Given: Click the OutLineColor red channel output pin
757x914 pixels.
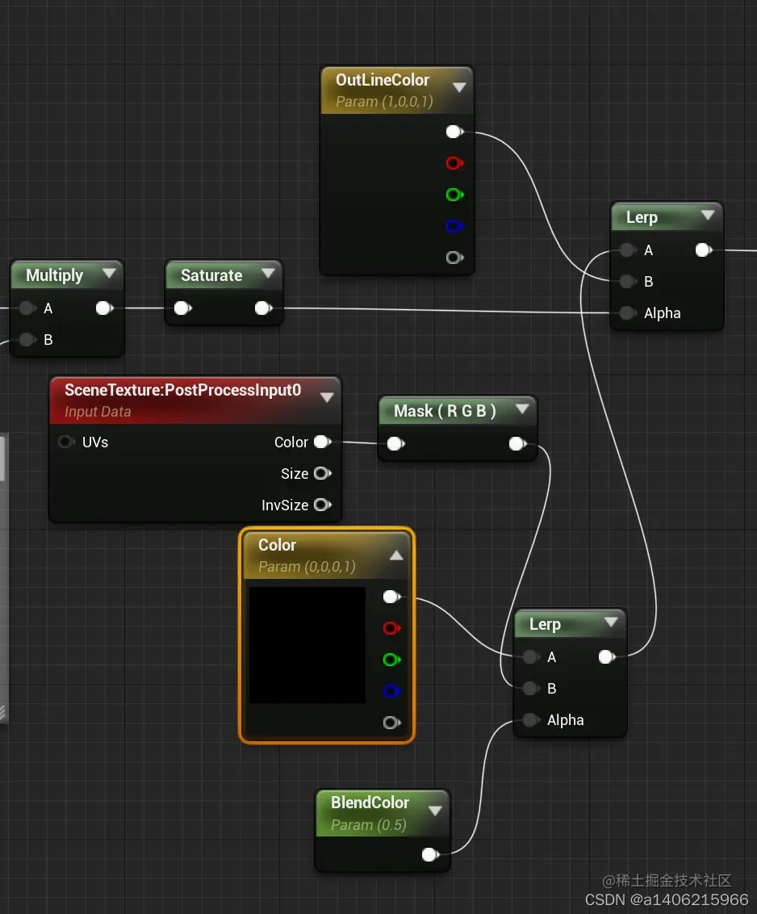Looking at the screenshot, I should pyautogui.click(x=454, y=163).
